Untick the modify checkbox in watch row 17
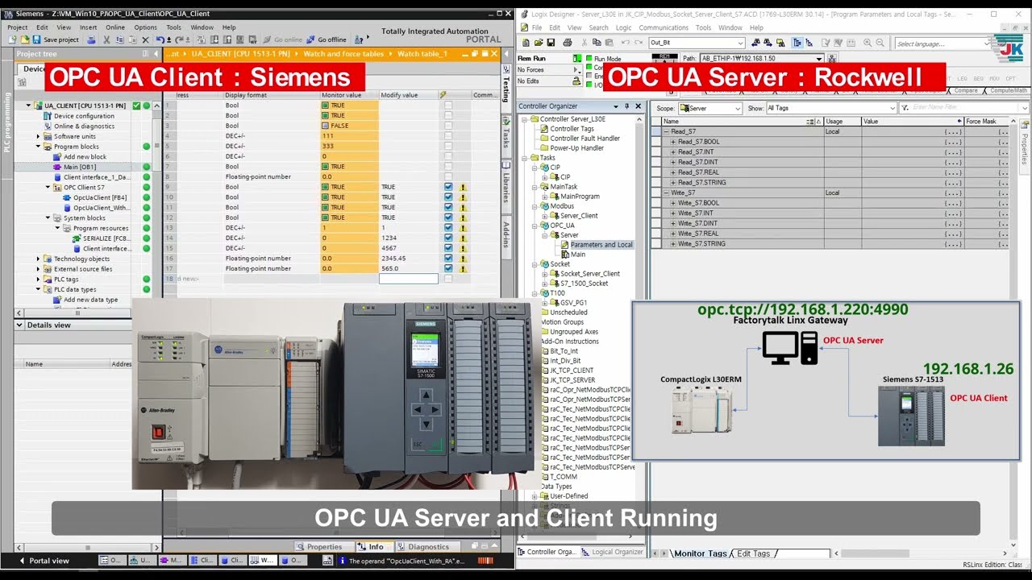This screenshot has height=580, width=1032. (x=448, y=268)
